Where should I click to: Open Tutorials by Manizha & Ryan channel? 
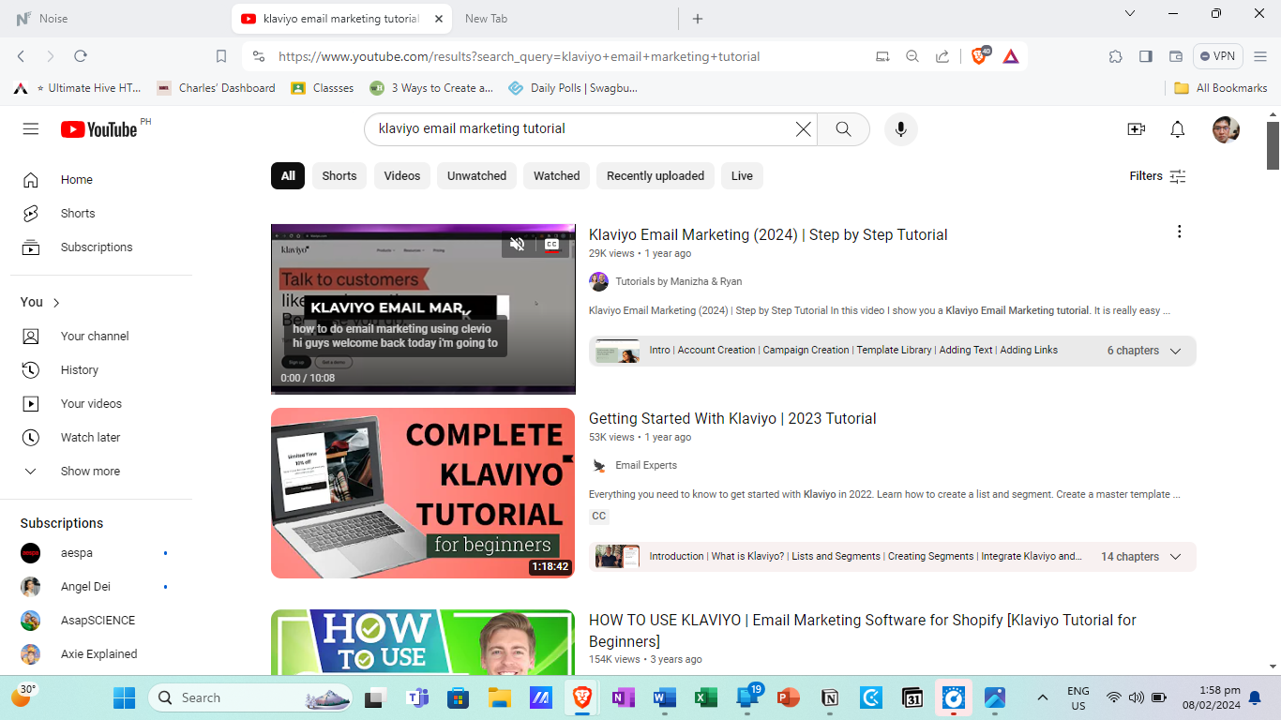[679, 282]
